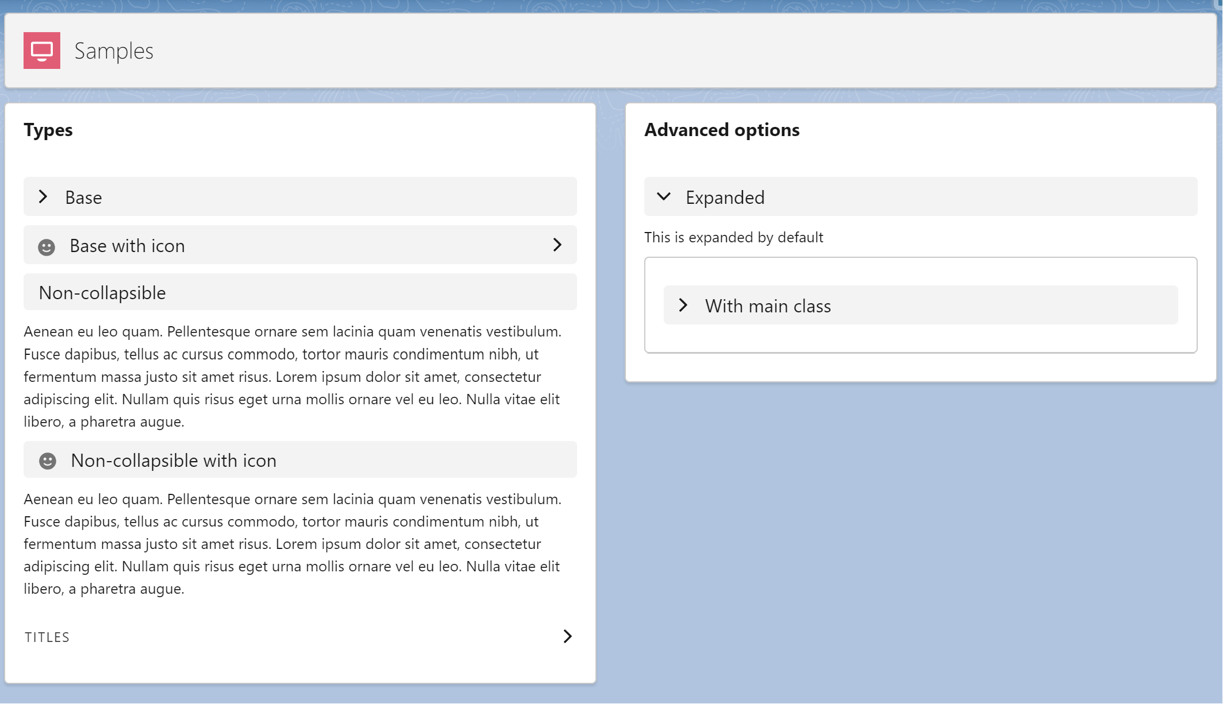Click the pink monitor Samples icon
This screenshot has height=704, width=1223.
(42, 51)
